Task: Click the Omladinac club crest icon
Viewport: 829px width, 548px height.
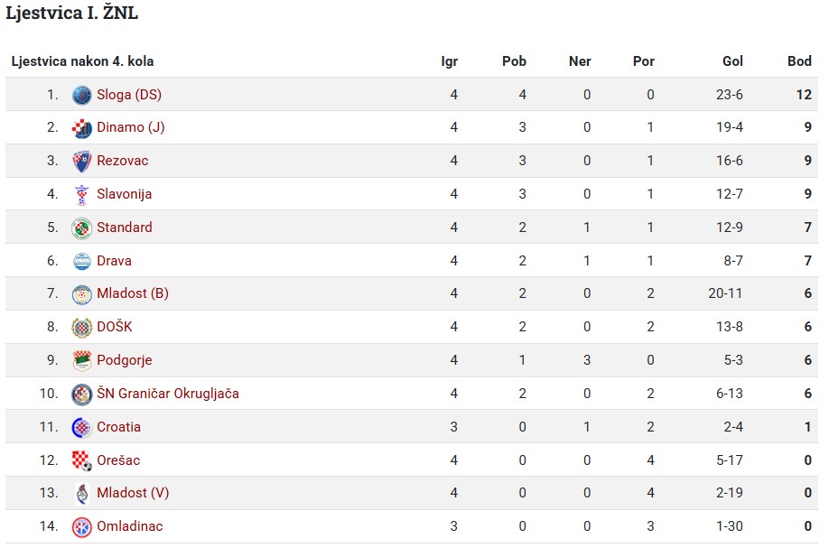Action: pos(82,527)
